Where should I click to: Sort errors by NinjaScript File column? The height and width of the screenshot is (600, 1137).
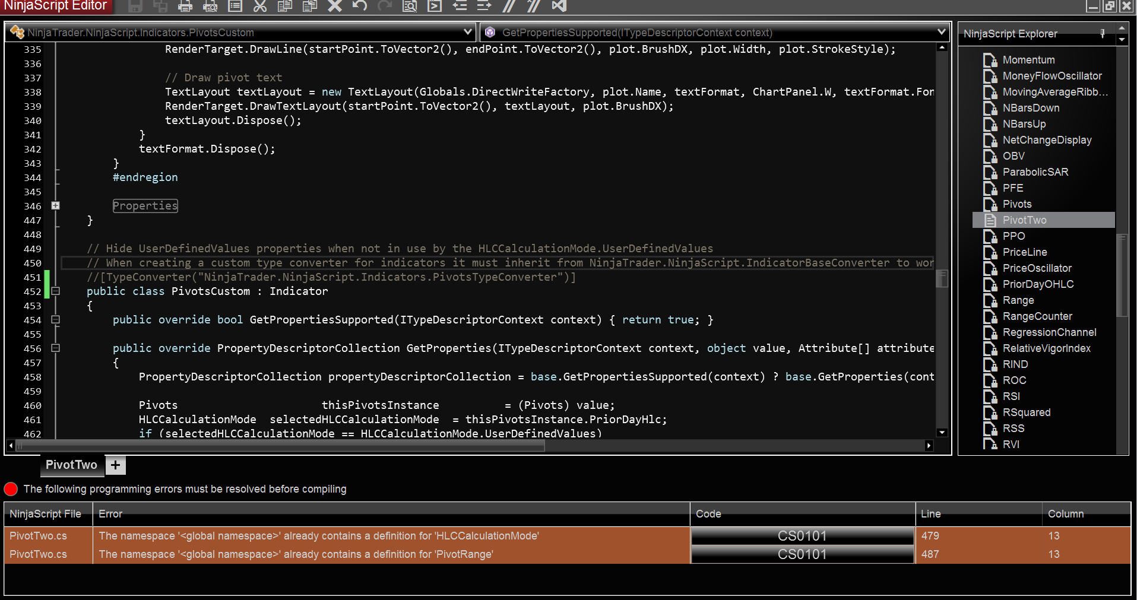click(x=48, y=514)
